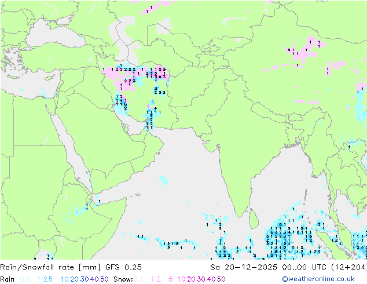Screen dimensions: 367x284
Task: Pick the Snow legend 10 value
Action: click(x=181, y=279)
